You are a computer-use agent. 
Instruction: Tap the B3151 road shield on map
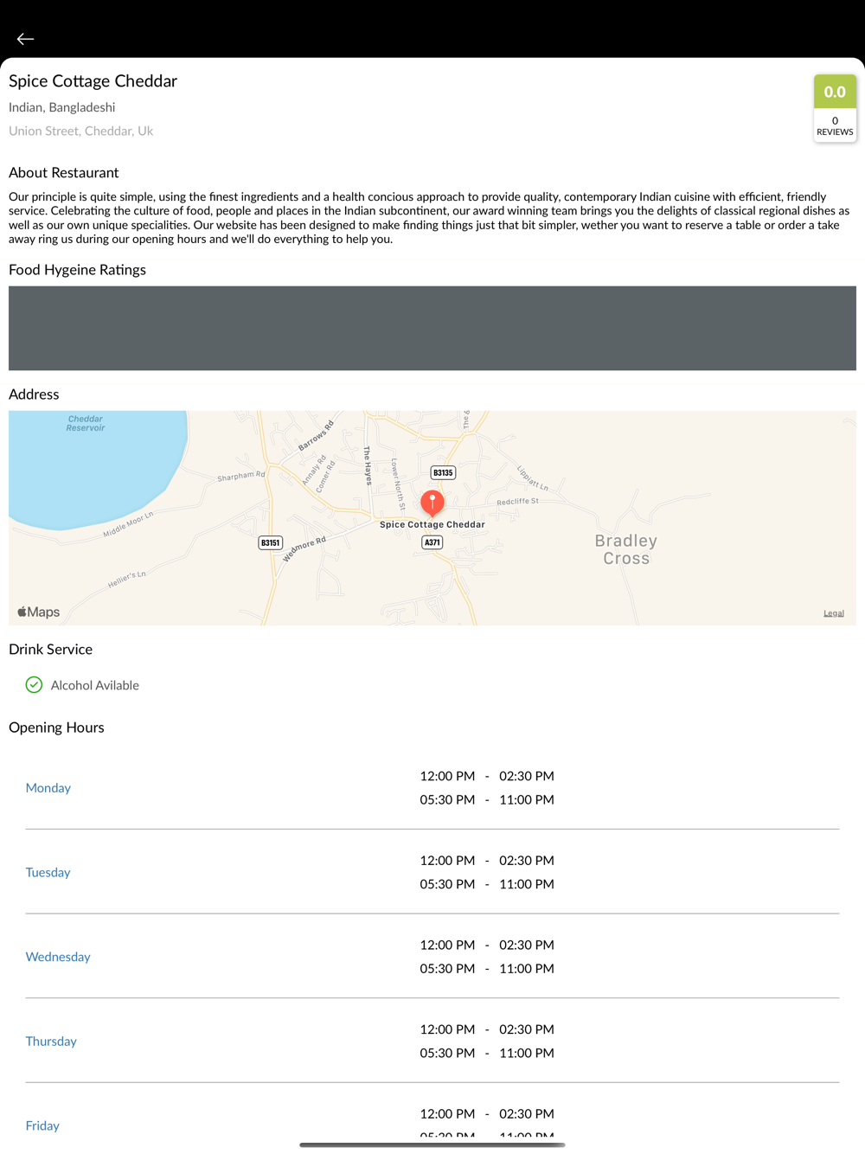click(x=271, y=542)
